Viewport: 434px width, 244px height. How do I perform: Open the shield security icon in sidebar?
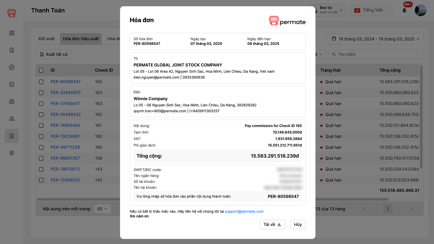(x=12, y=153)
